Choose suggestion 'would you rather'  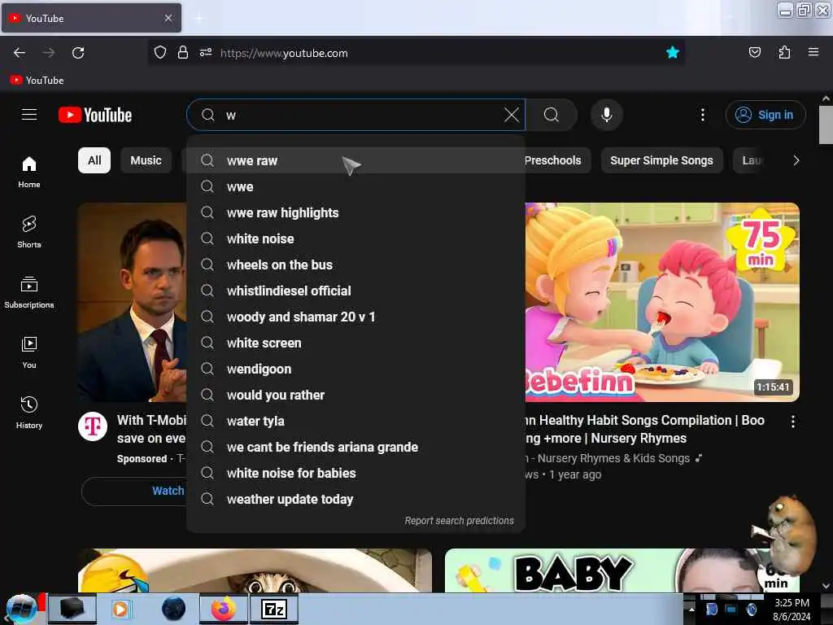pos(355,395)
